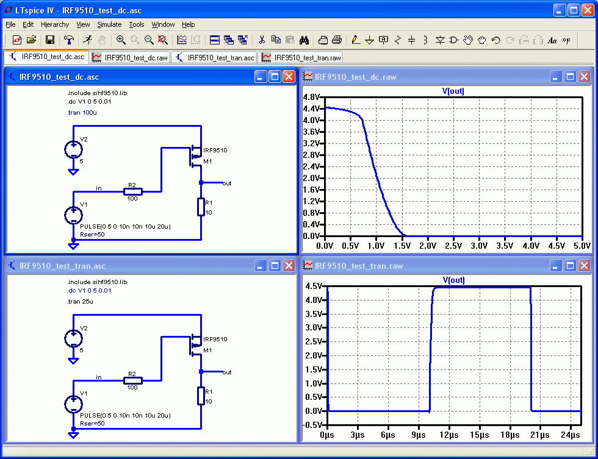Place a Ground symbol using the toolbar
The height and width of the screenshot is (459, 598).
point(369,40)
